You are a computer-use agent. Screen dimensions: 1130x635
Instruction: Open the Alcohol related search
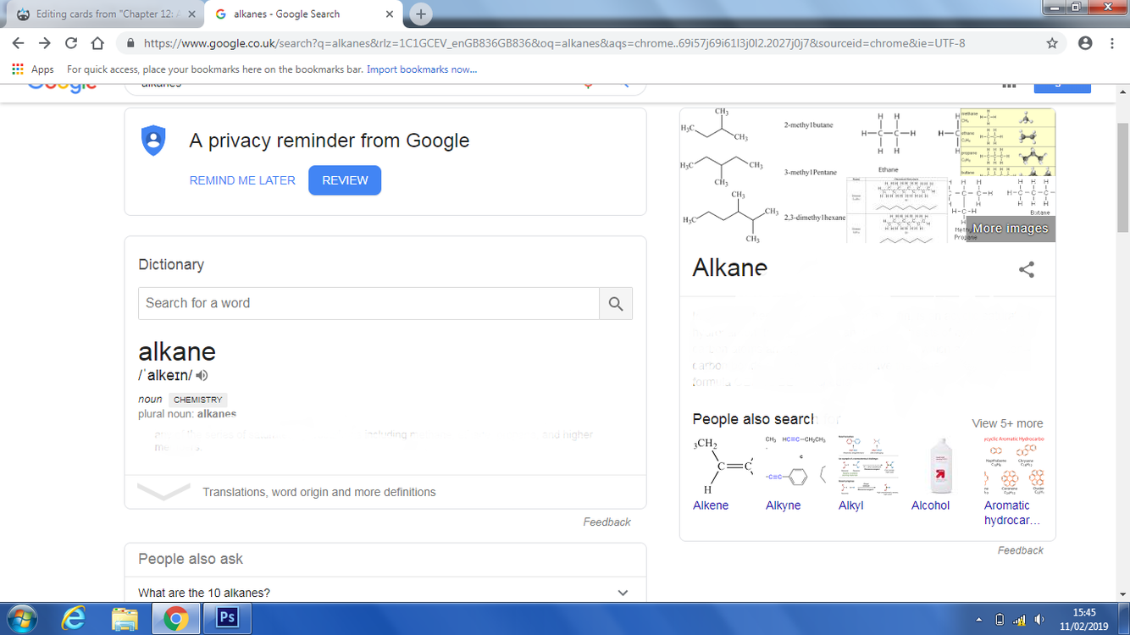pyautogui.click(x=930, y=505)
